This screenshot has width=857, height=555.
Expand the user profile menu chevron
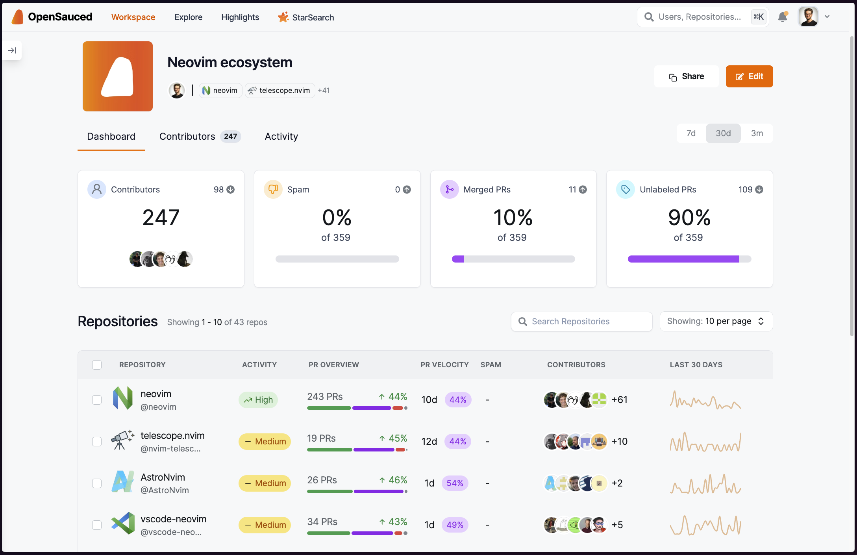pyautogui.click(x=827, y=17)
